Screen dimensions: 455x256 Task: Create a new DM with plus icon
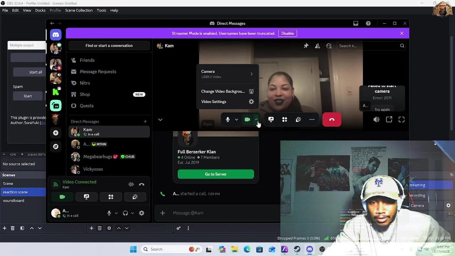coord(145,122)
